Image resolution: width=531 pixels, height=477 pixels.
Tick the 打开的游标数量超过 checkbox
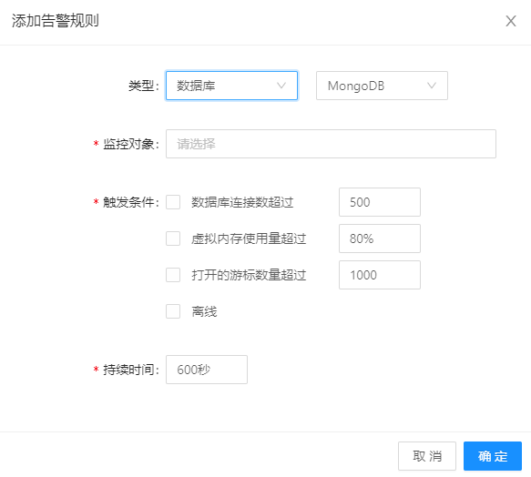pos(173,275)
